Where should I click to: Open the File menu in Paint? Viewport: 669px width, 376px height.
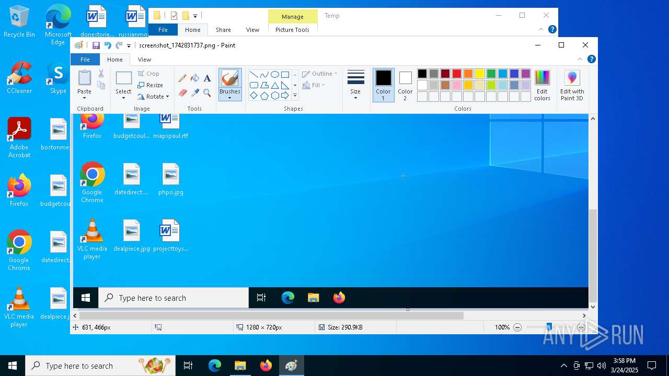coord(85,60)
